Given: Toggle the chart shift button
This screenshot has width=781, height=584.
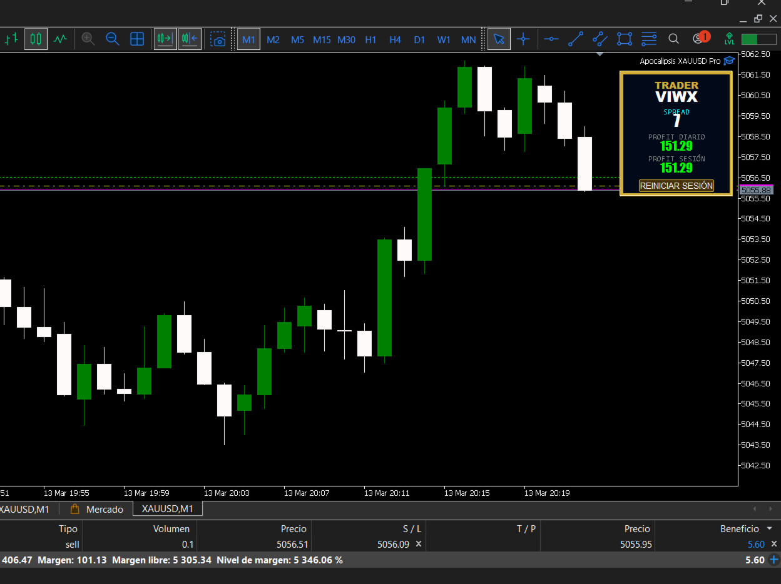Looking at the screenshot, I should pyautogui.click(x=190, y=39).
